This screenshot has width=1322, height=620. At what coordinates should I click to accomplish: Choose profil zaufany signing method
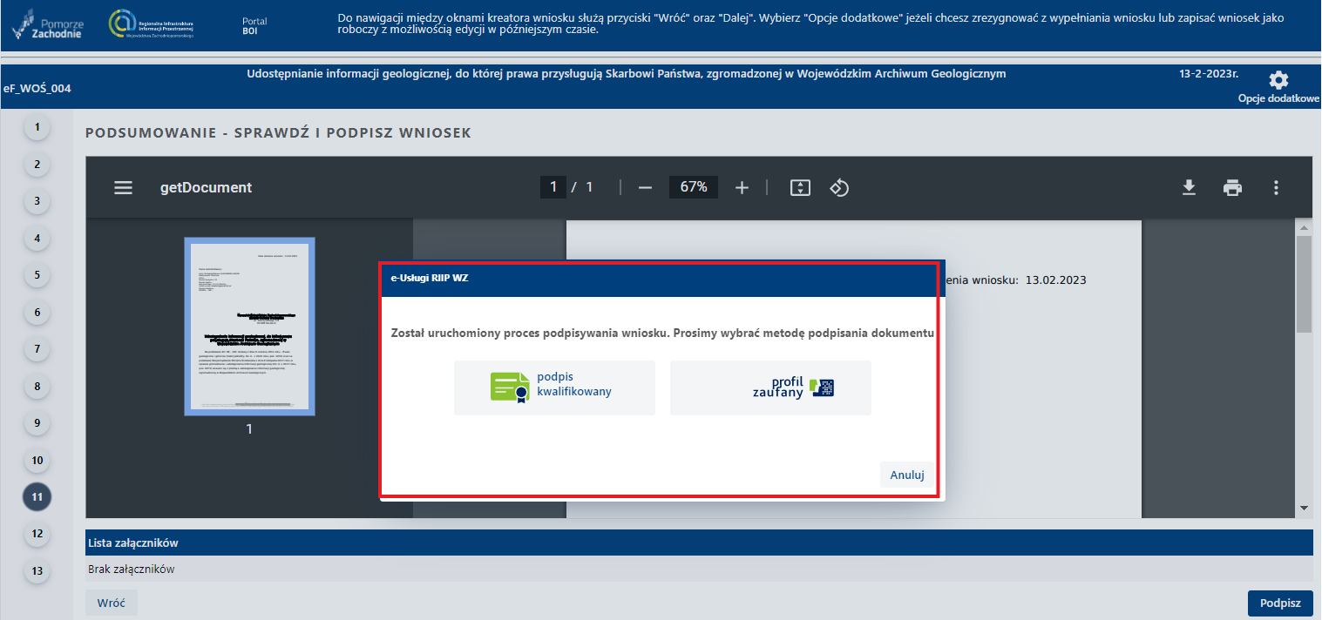point(770,387)
